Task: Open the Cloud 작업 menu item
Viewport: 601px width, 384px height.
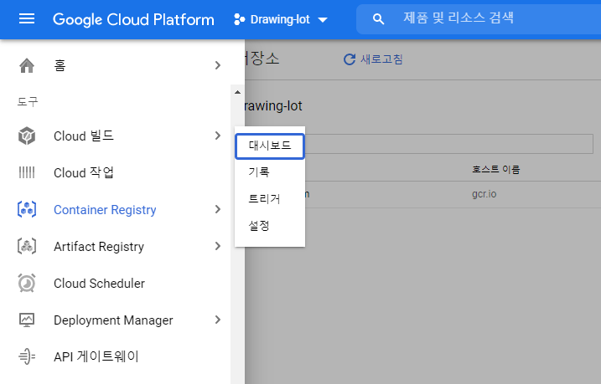Action: [116, 172]
